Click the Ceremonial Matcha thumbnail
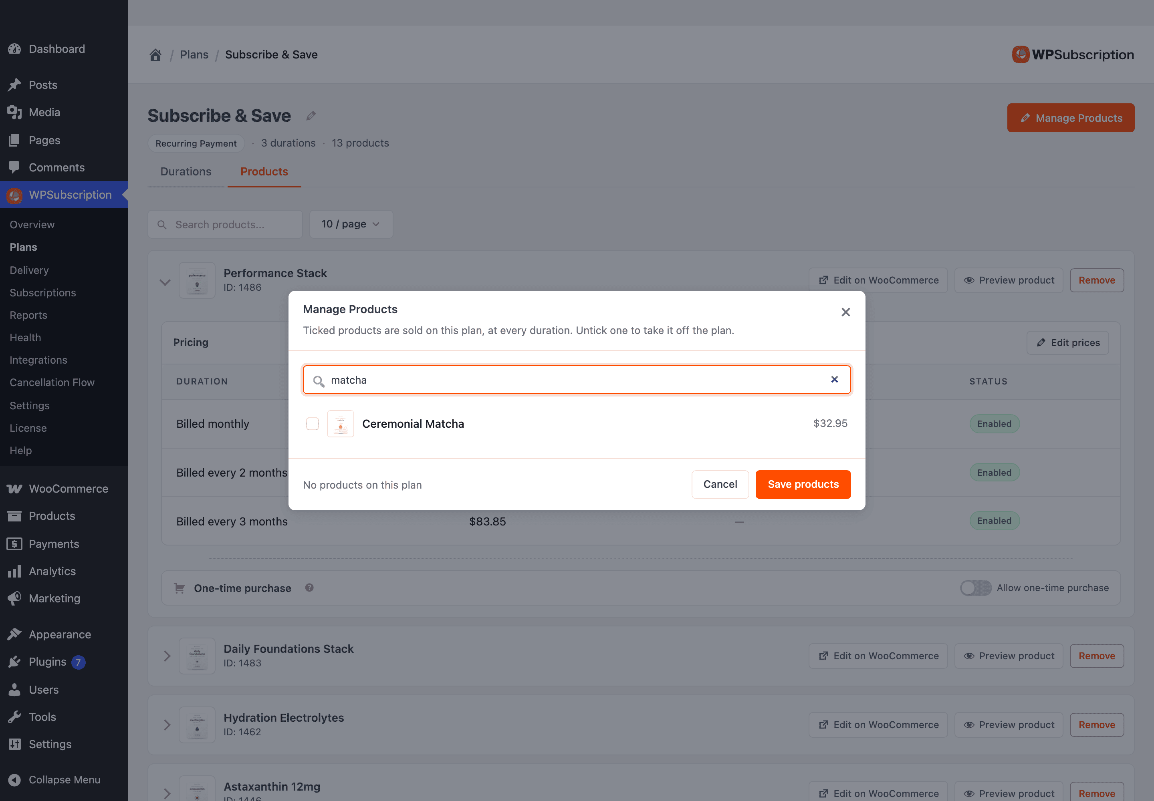1154x801 pixels. click(341, 424)
